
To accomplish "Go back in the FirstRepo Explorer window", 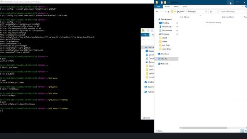I will click(x=157, y=12).
